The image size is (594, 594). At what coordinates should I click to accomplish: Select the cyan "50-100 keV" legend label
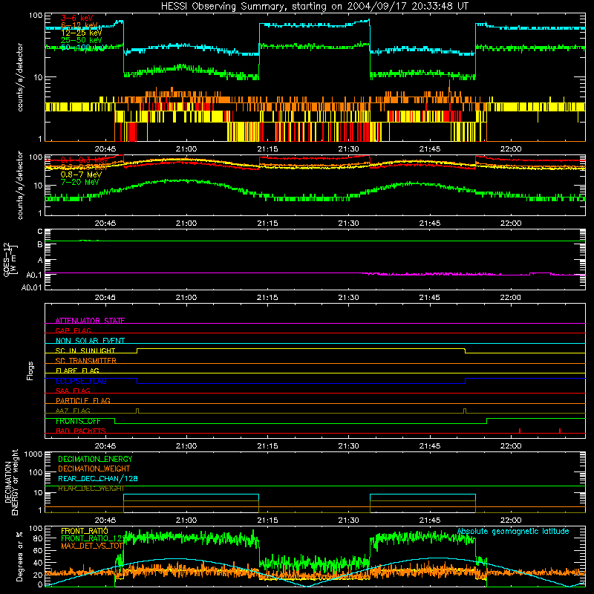click(83, 47)
